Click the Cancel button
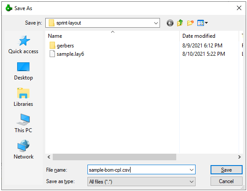The width and height of the screenshot is (247, 191). [x=226, y=181]
